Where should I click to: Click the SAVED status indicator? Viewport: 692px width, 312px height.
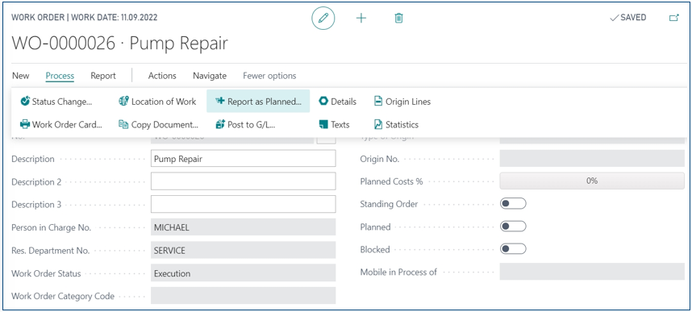pos(627,18)
